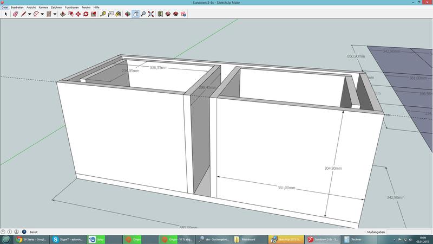Image resolution: width=433 pixels, height=244 pixels.
Task: Activate the Orbit tool
Action: coord(128,14)
